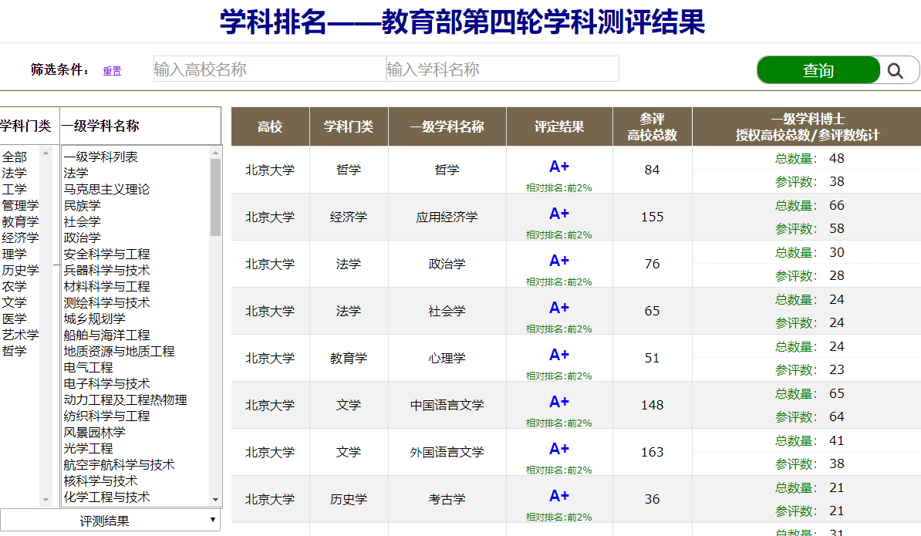The image size is (921, 536).
Task: Select 全部 in the 学科门类 list
Action: click(14, 157)
